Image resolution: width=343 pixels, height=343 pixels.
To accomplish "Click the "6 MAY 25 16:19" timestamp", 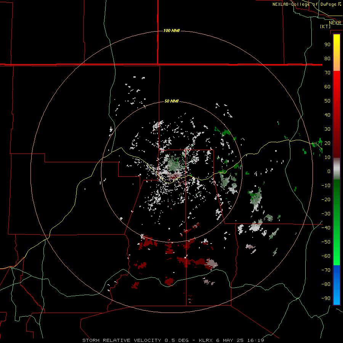I will (x=240, y=340).
